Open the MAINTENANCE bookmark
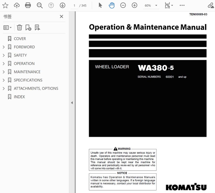 [x=27, y=72]
